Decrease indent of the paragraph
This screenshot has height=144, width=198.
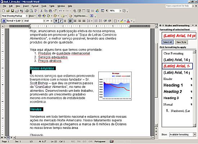[x=105, y=21]
